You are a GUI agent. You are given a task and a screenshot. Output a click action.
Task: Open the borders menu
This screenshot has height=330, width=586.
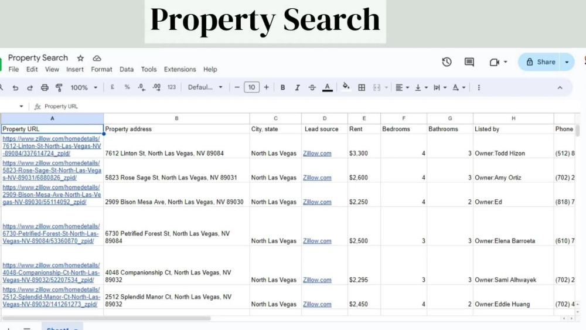[362, 87]
